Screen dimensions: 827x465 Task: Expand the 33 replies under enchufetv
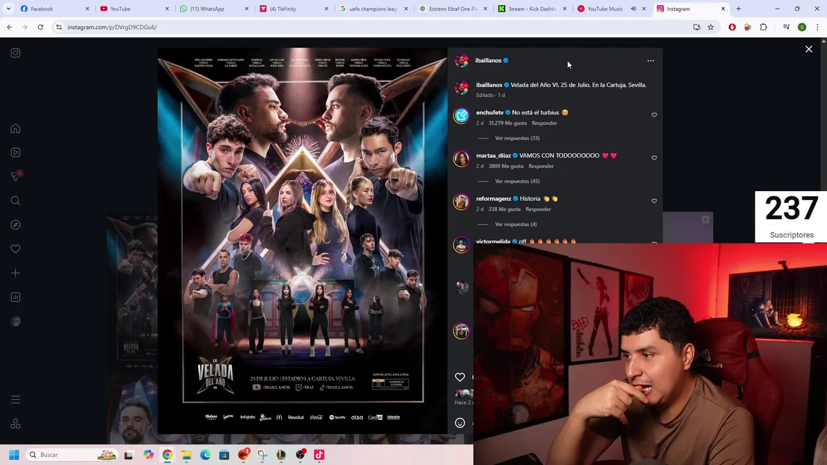point(517,138)
